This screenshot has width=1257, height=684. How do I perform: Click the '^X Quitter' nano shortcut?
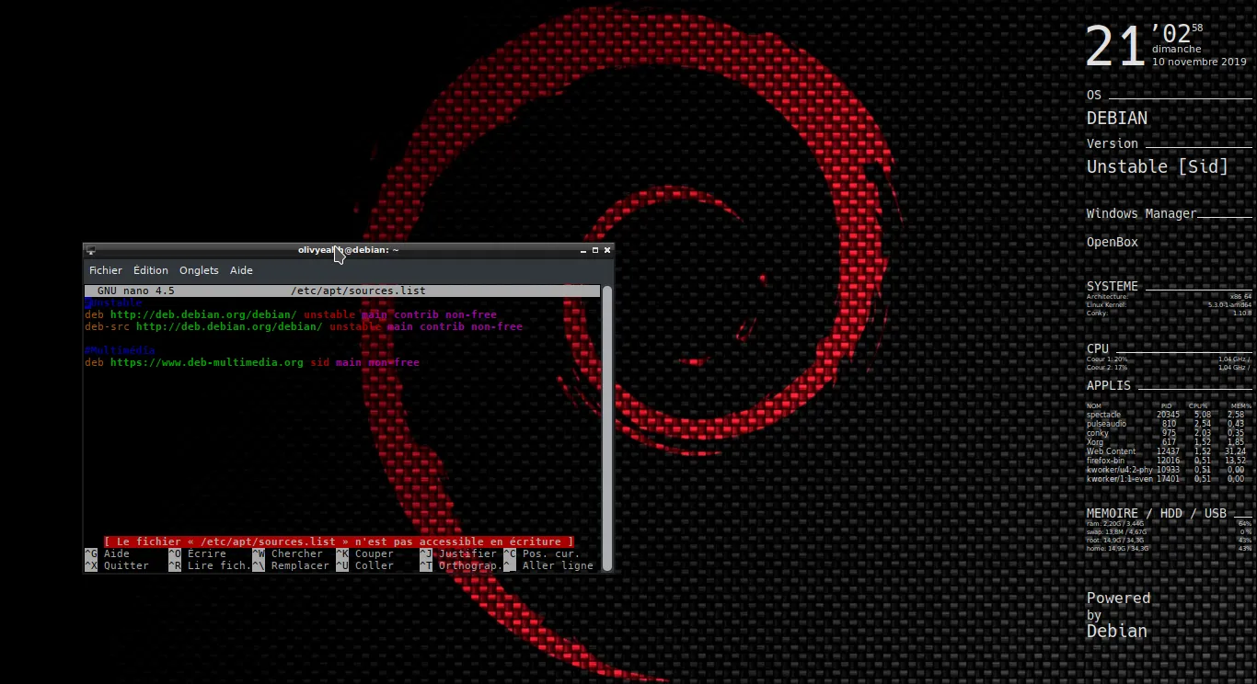point(117,565)
